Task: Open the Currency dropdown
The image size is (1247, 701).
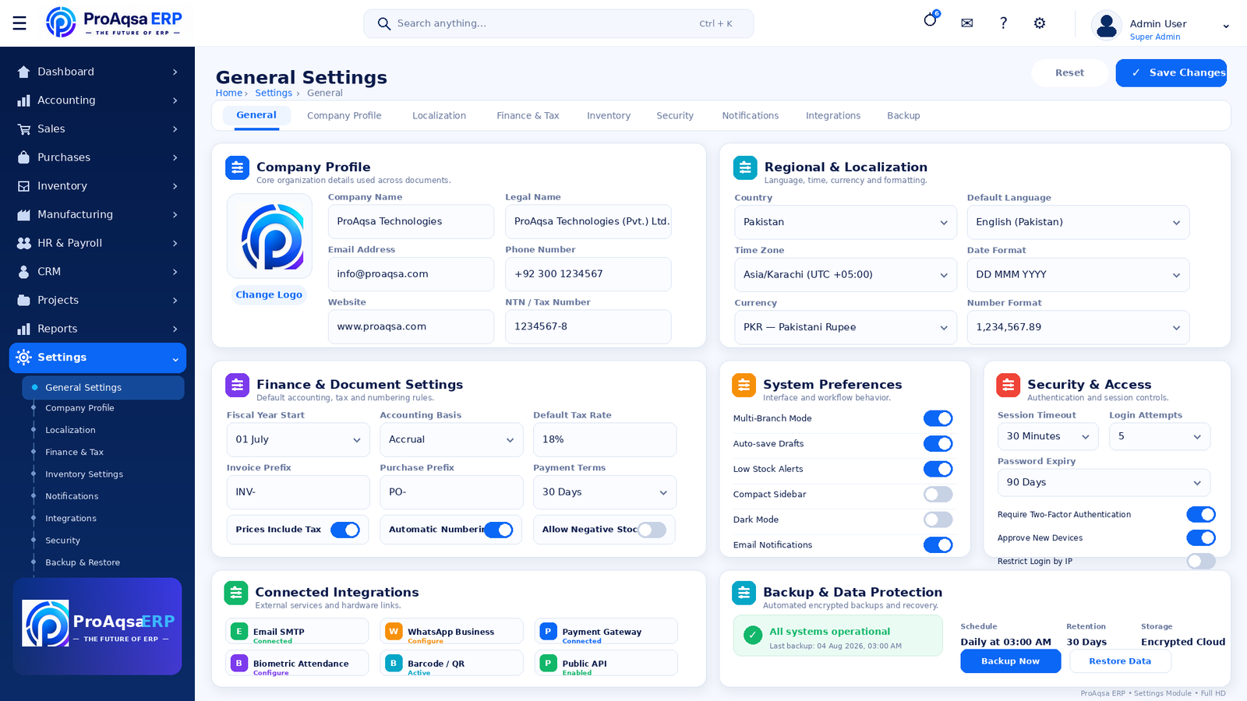Action: pos(846,327)
